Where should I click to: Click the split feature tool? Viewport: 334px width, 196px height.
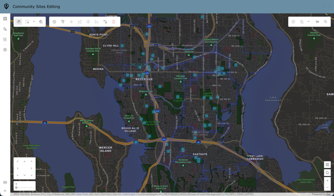[88, 22]
